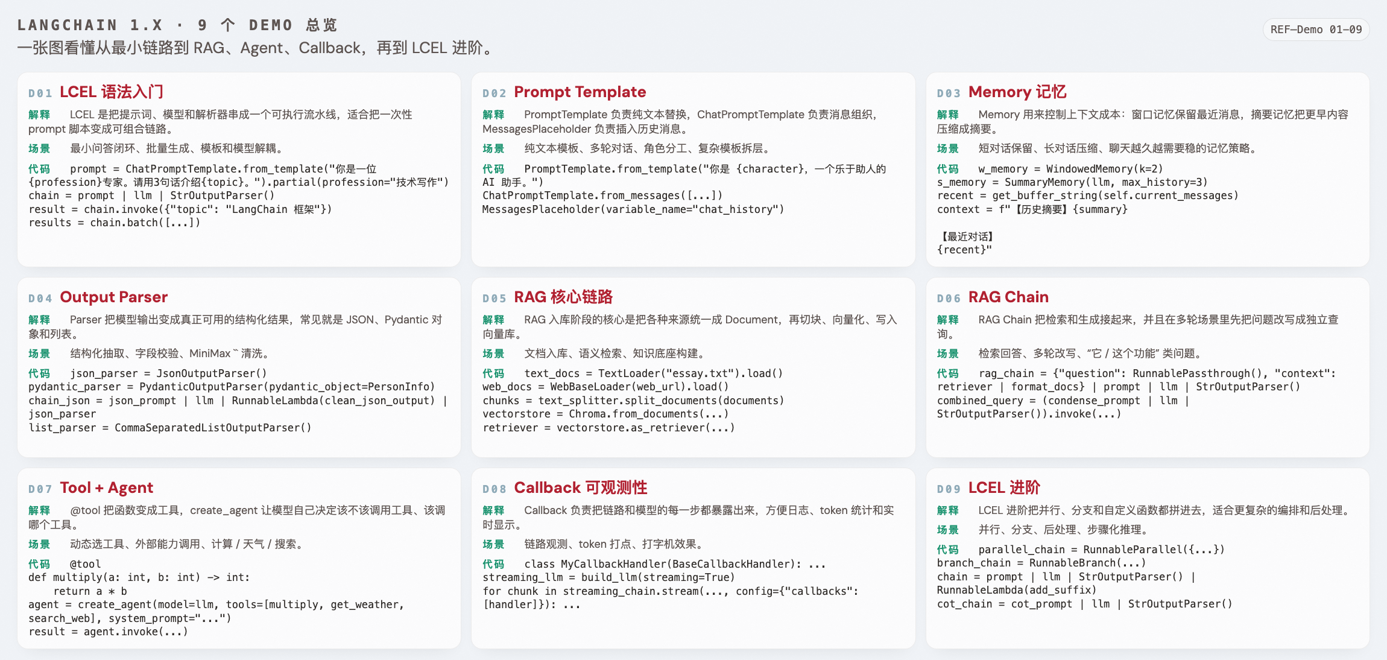Image resolution: width=1387 pixels, height=660 pixels.
Task: Open the Output Parser card heading
Action: click(x=113, y=297)
